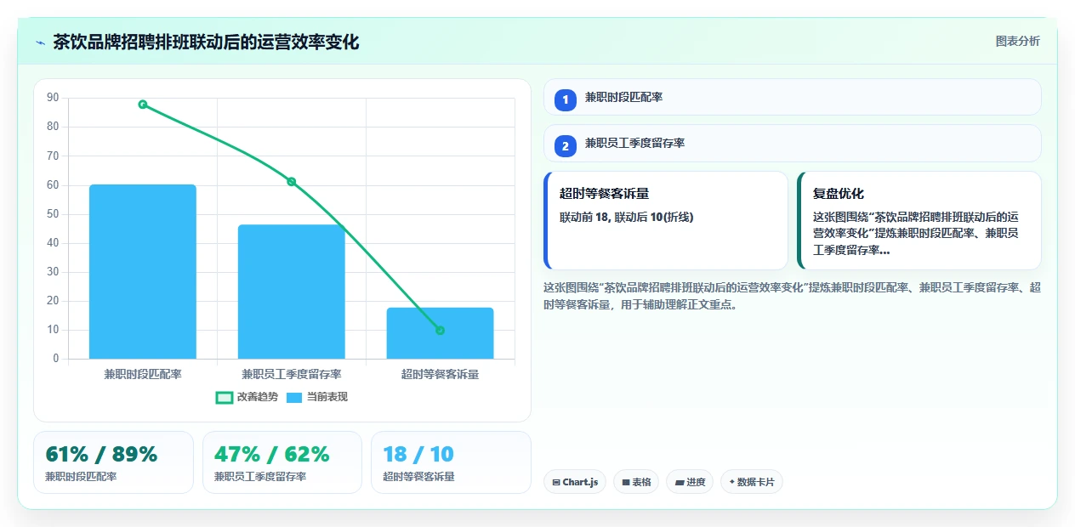The width and height of the screenshot is (1075, 527).
Task: Select numbered badge 2 item
Action: [566, 146]
